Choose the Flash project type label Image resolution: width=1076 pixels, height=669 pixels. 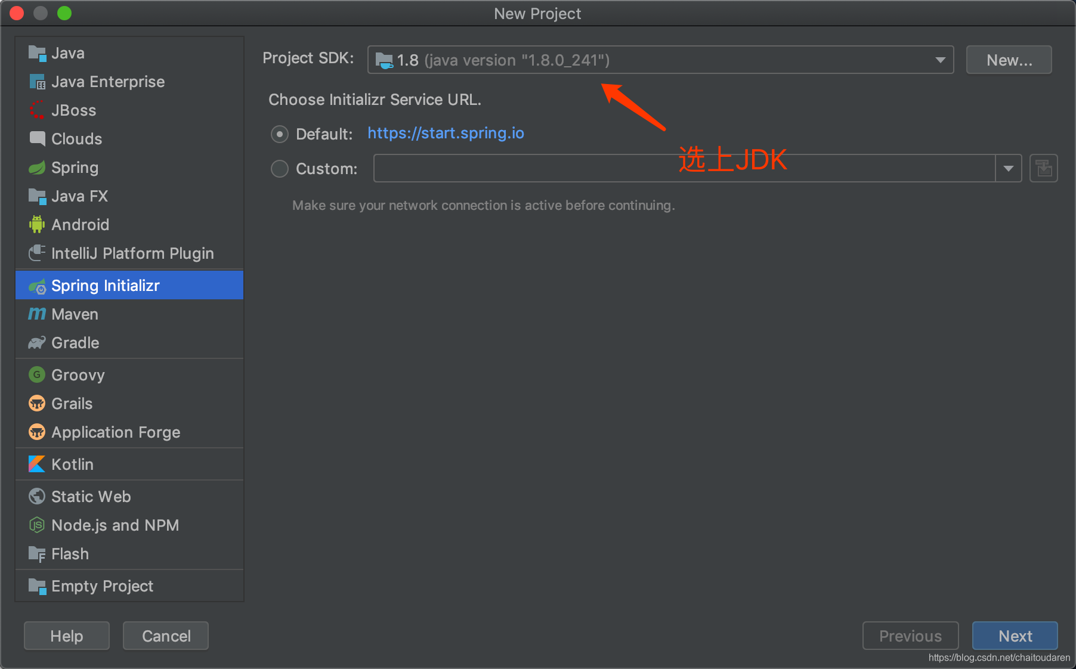click(x=70, y=554)
